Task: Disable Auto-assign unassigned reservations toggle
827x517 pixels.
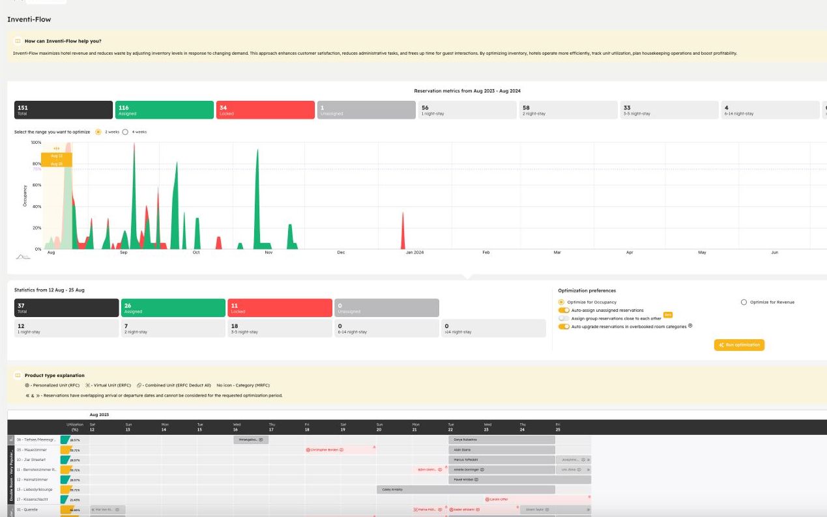Action: click(x=564, y=311)
